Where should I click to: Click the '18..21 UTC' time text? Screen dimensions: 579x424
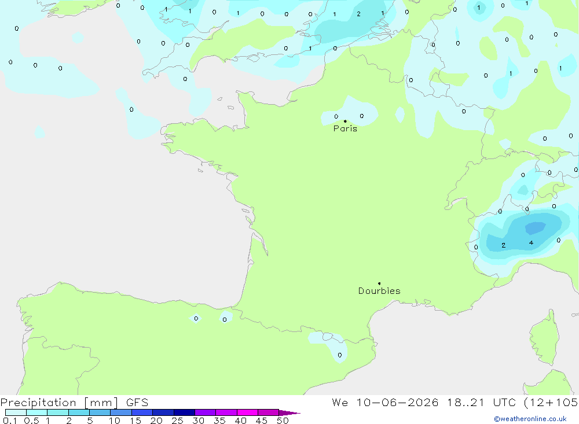(x=481, y=403)
